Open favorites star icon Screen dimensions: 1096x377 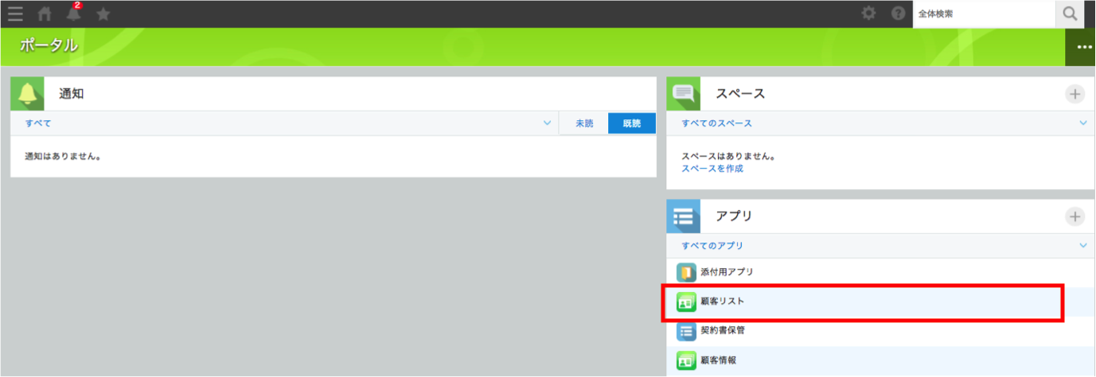pyautogui.click(x=103, y=14)
